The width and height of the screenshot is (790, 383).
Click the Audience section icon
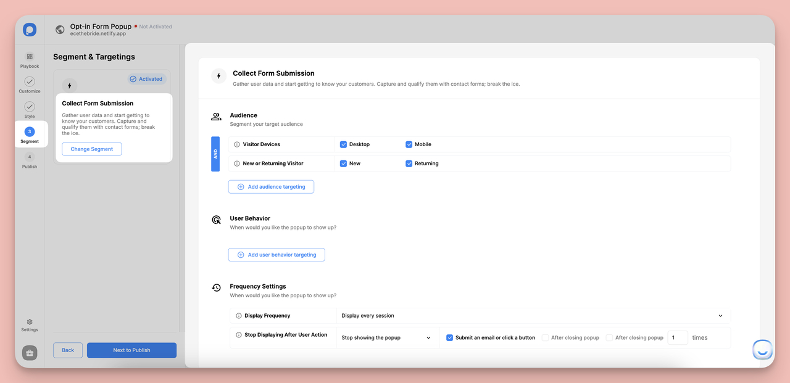[216, 116]
